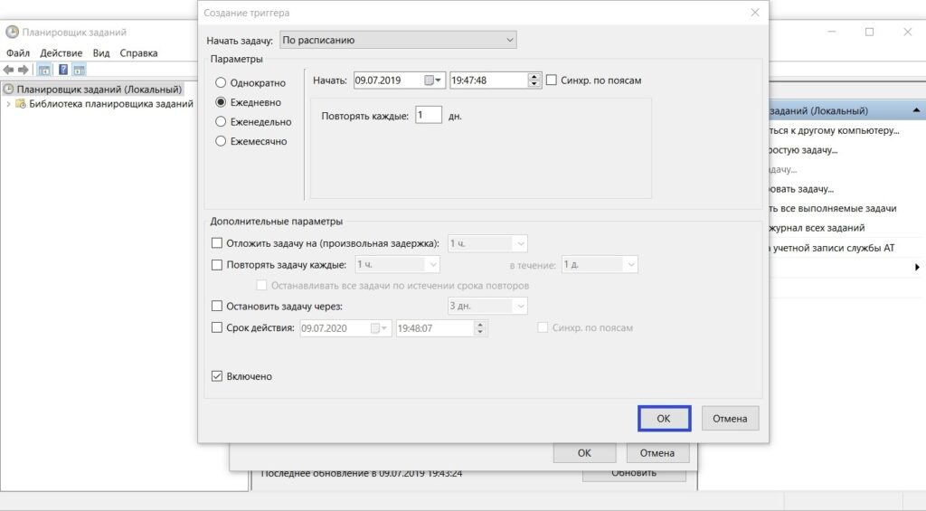Toggle the show/hide console tree toolbar icon
The width and height of the screenshot is (926, 511).
43,70
